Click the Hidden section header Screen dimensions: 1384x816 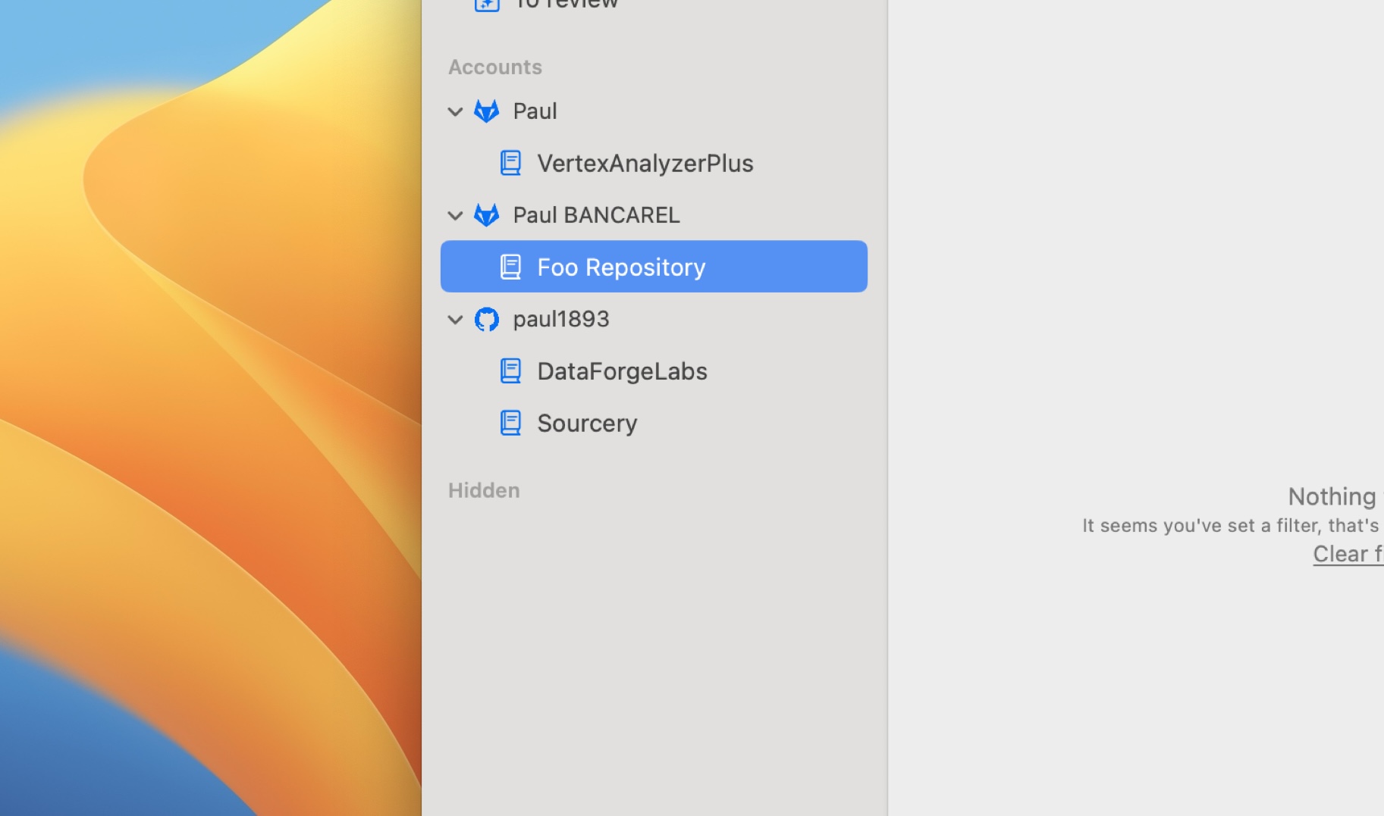[x=484, y=490]
